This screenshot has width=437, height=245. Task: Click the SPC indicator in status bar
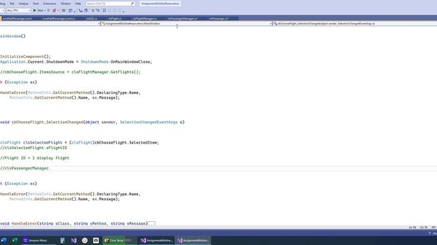point(434,227)
